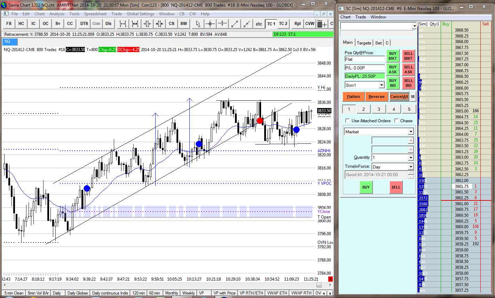
Task: Click the bold expand bar spacing icon
Action: click(135, 24)
